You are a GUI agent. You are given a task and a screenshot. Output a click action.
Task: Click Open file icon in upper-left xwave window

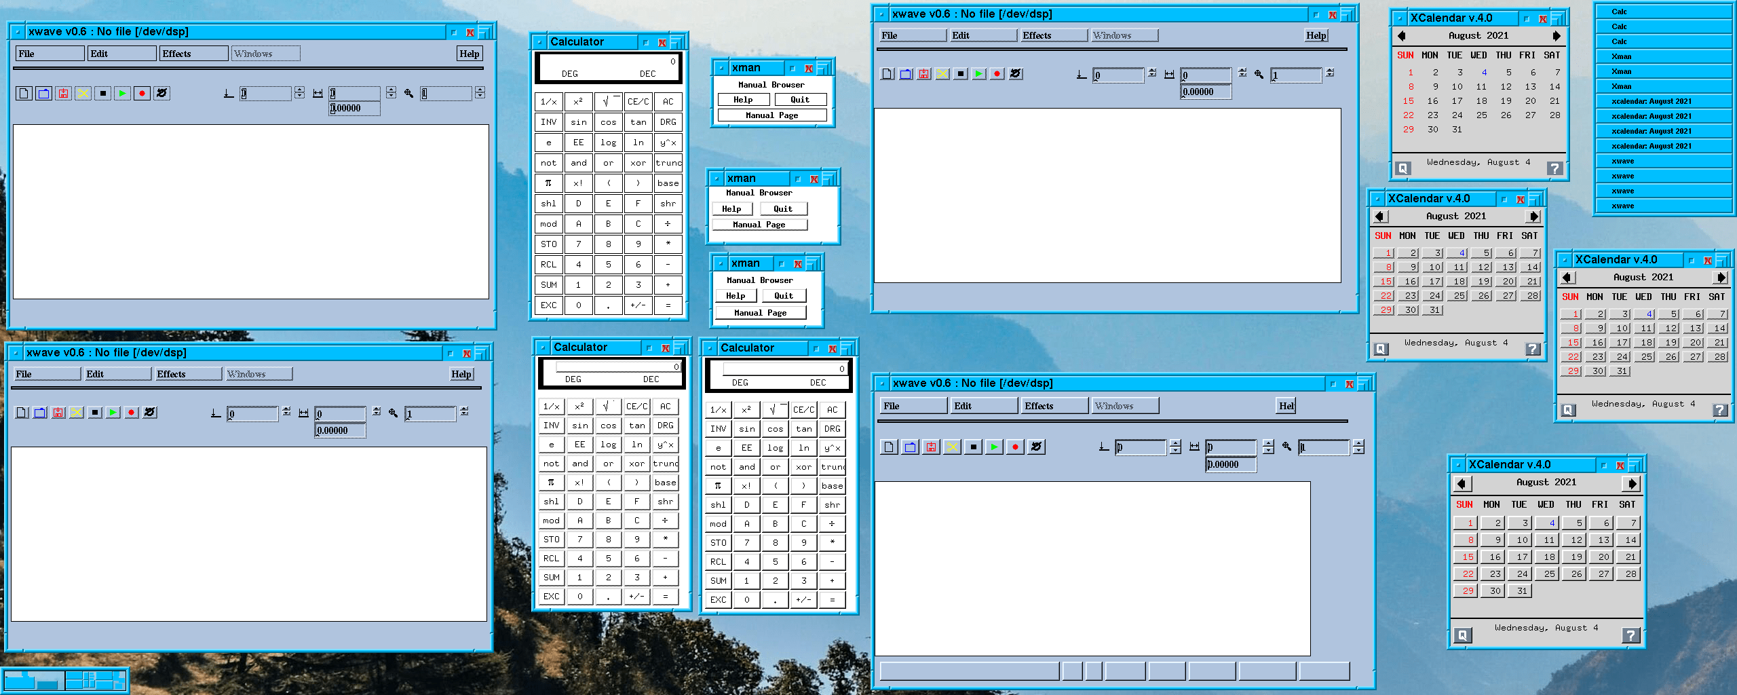(43, 94)
